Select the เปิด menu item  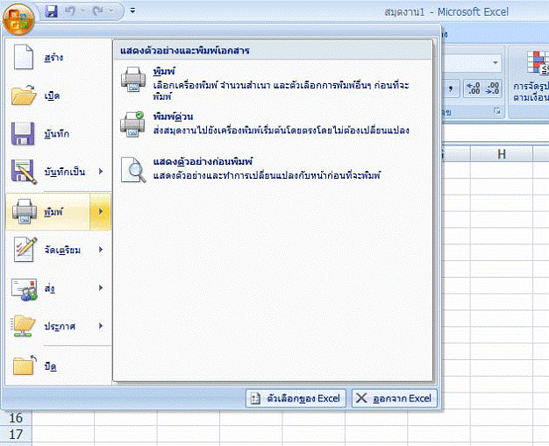(x=59, y=96)
